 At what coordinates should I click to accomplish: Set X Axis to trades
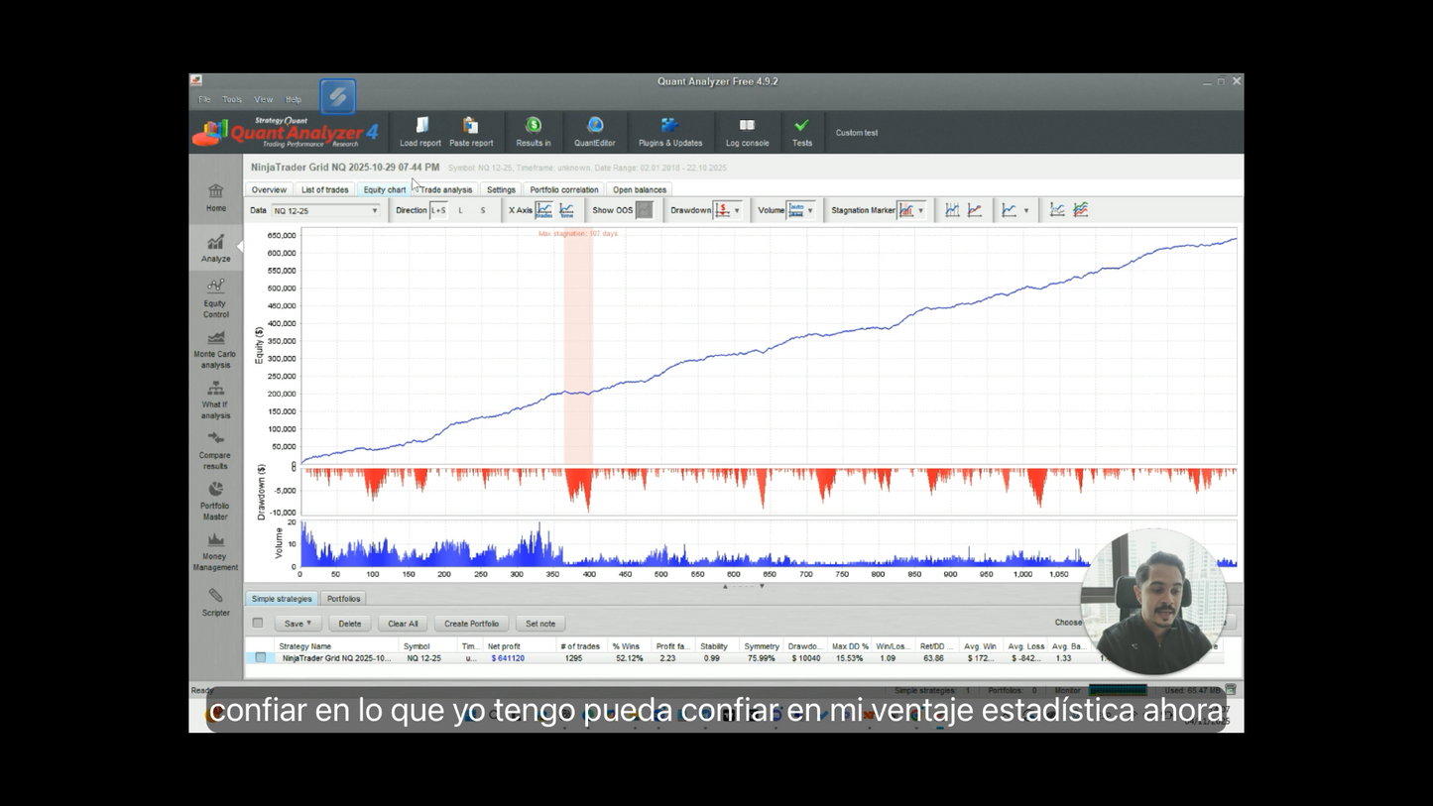point(544,210)
